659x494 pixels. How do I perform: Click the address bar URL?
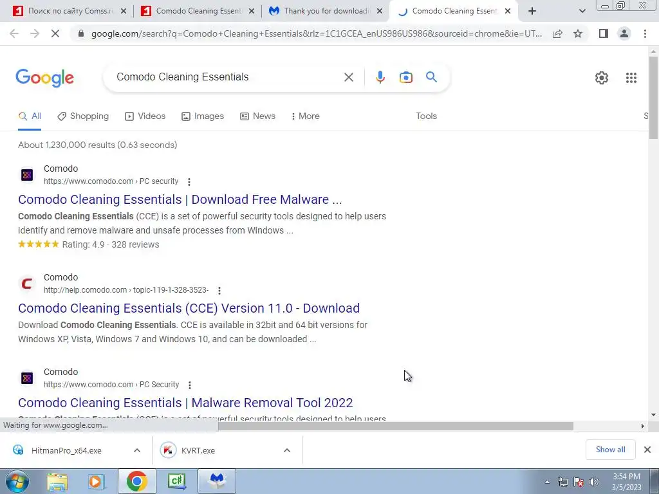316,33
